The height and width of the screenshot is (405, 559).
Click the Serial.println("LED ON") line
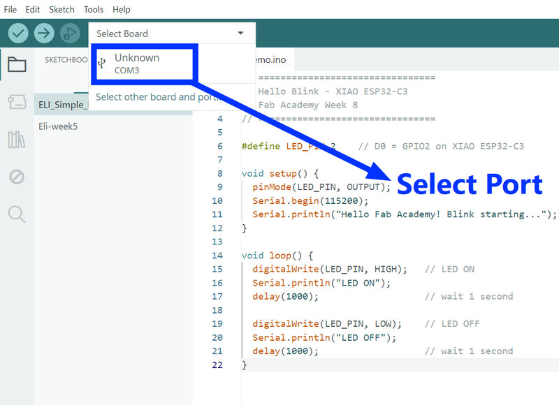(x=321, y=283)
